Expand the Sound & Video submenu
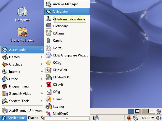Image resolution: width=162 pixels, height=121 pixels. (22, 94)
